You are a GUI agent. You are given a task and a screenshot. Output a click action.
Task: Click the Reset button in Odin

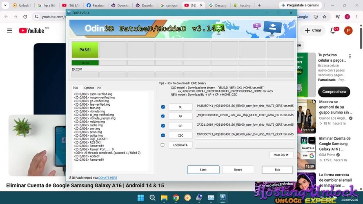point(238,170)
